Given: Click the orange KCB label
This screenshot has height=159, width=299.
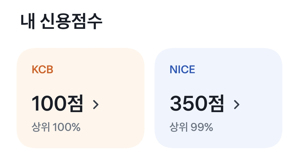Looking at the screenshot, I should tap(42, 70).
